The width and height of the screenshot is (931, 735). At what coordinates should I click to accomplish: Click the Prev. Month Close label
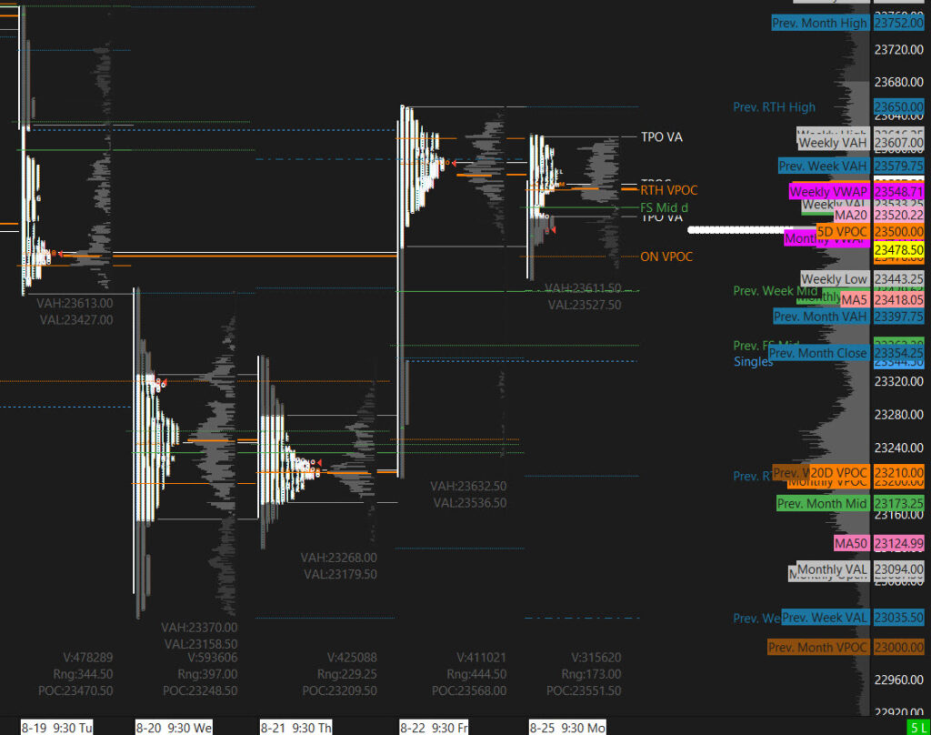[x=817, y=353]
